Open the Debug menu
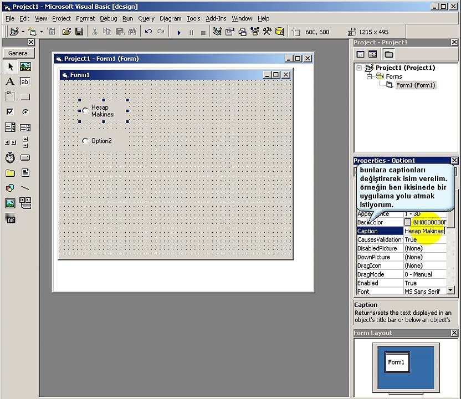Image resolution: width=461 pixels, height=399 pixels. [109, 18]
